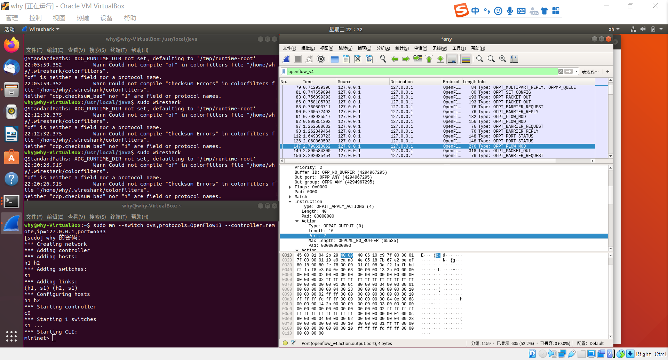Stop the running packet capture
The image size is (668, 360).
[298, 59]
